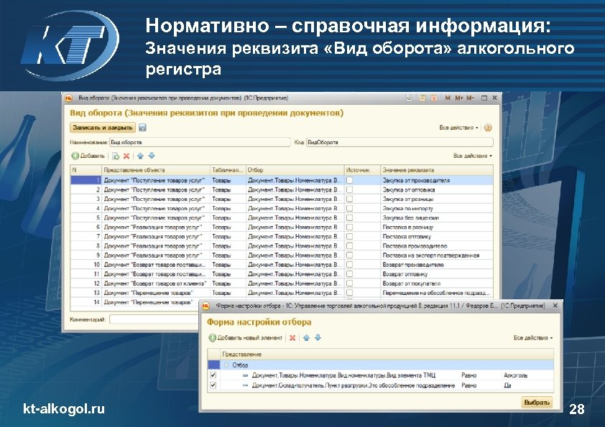
Task: Toggle Источник checkbox for Закупка от розницы
Action: (x=349, y=199)
